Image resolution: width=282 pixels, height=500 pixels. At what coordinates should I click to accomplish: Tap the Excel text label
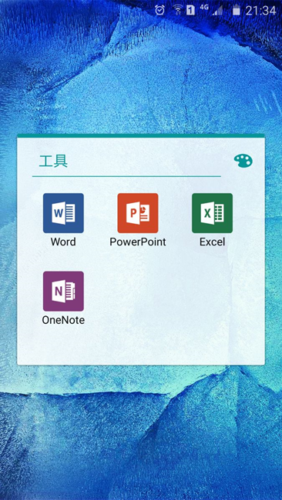coord(212,242)
